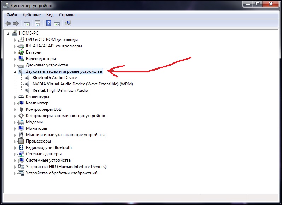Screen dimensions: 282x205
Task: Click the Видеоадаптеры display adapter icon
Action: coord(21,59)
